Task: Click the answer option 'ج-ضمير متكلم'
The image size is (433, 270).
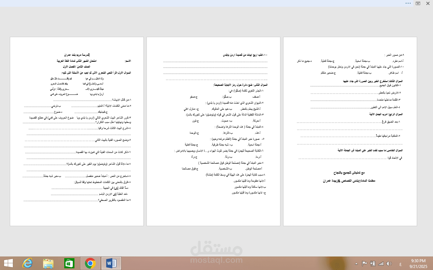Action: click(328, 73)
